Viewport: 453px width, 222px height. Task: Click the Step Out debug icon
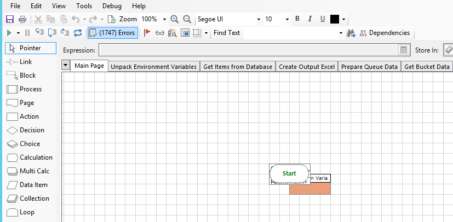pyautogui.click(x=65, y=33)
